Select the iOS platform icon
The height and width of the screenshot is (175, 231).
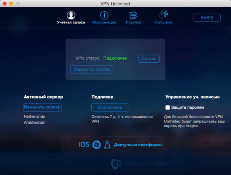[x=84, y=145]
